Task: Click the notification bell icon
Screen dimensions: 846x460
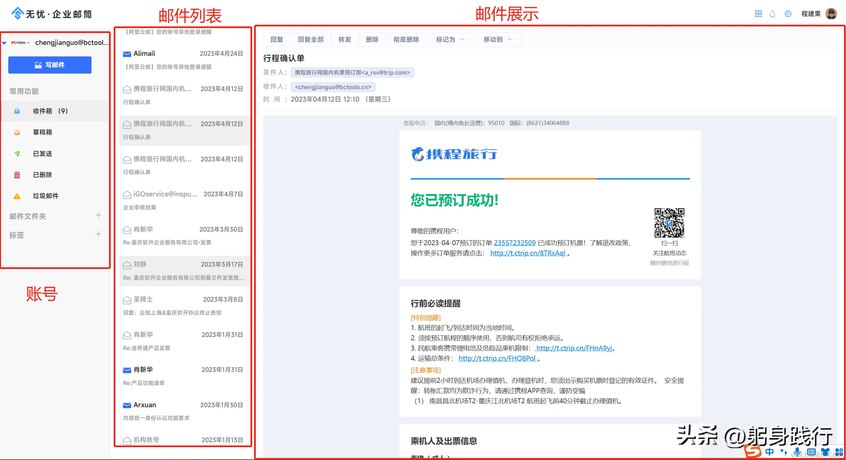Action: click(772, 14)
